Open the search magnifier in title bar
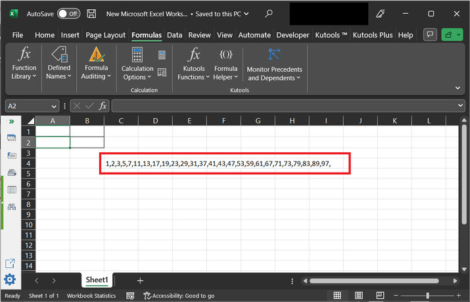This screenshot has width=470, height=302. point(269,14)
